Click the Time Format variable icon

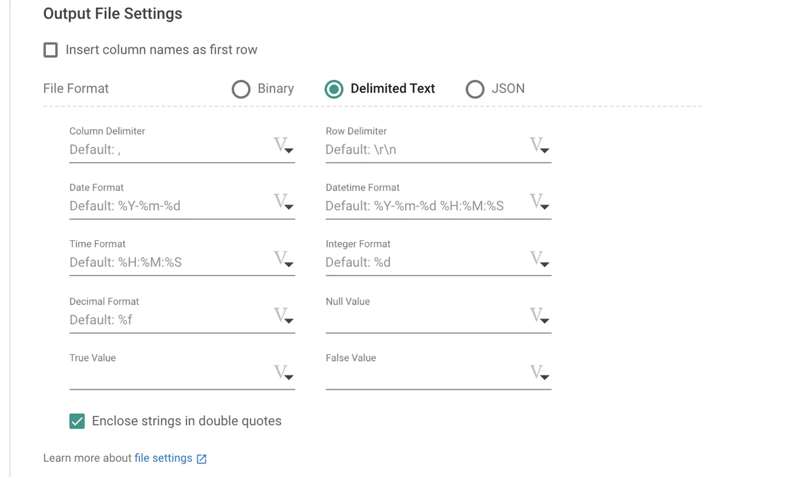click(x=283, y=259)
